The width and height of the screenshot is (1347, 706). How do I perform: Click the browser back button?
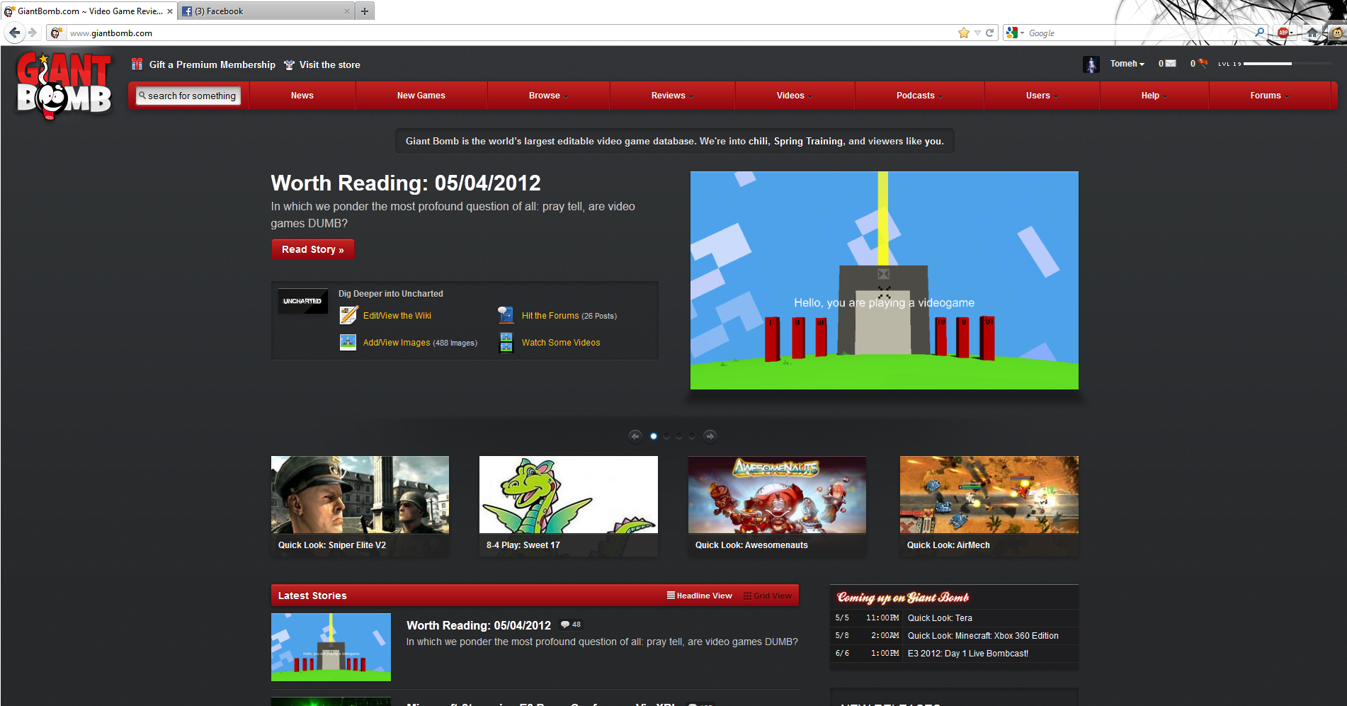click(x=14, y=33)
